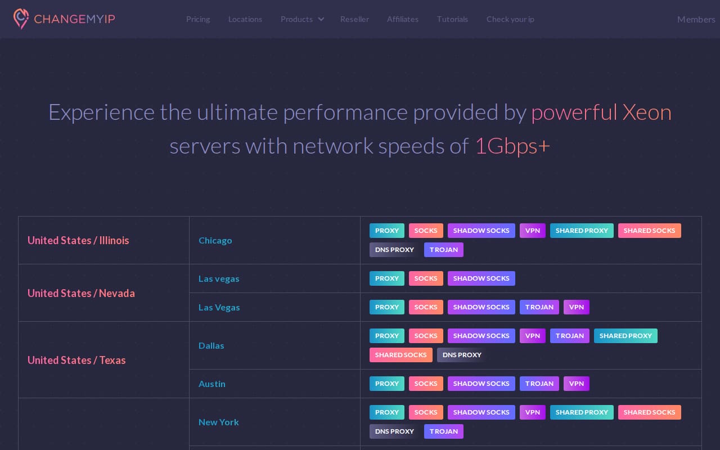The height and width of the screenshot is (450, 720).
Task: Click Chicago's SHADOW SOCKS badge
Action: click(481, 231)
